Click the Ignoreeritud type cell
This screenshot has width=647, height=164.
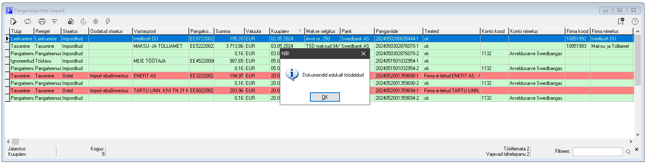(x=22, y=61)
